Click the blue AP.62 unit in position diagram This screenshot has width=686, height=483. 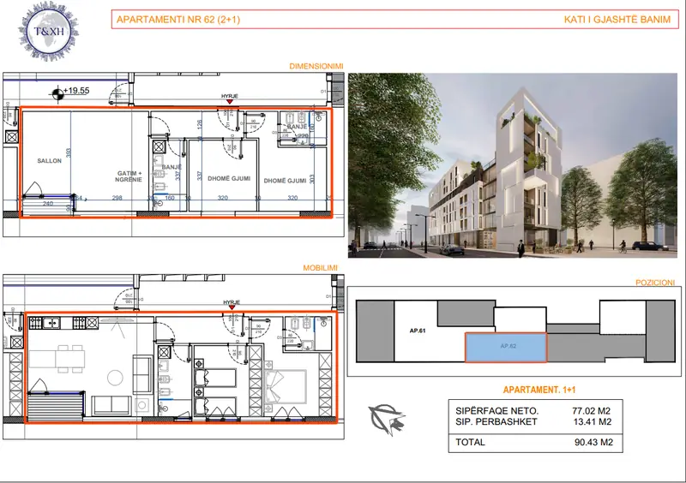pyautogui.click(x=506, y=348)
